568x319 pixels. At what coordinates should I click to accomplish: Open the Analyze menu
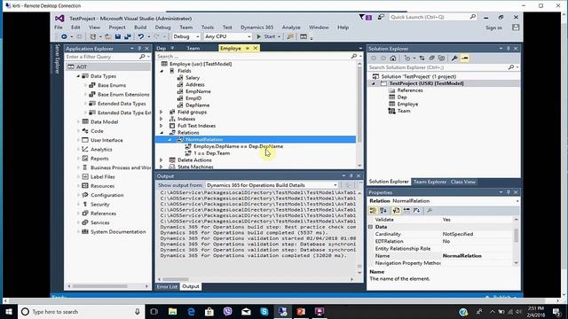pos(291,27)
